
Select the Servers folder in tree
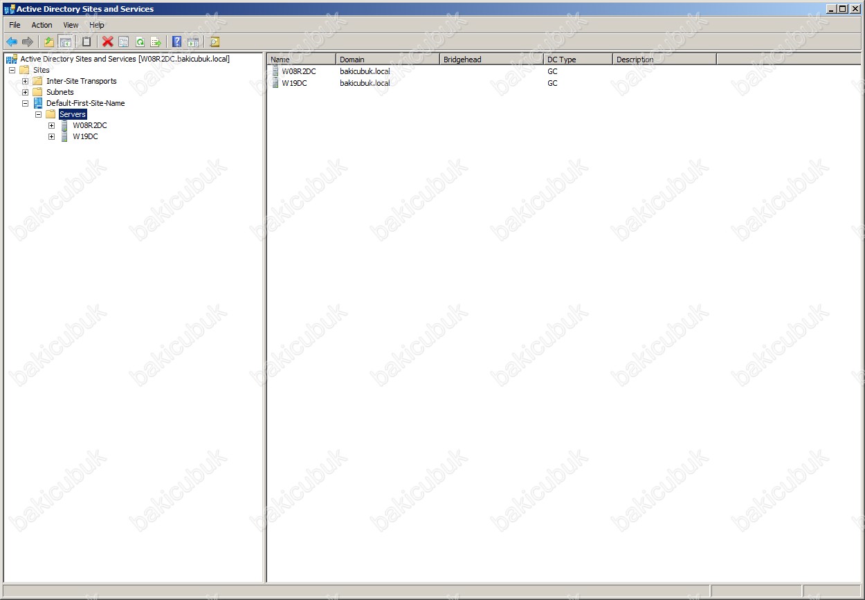(x=73, y=114)
